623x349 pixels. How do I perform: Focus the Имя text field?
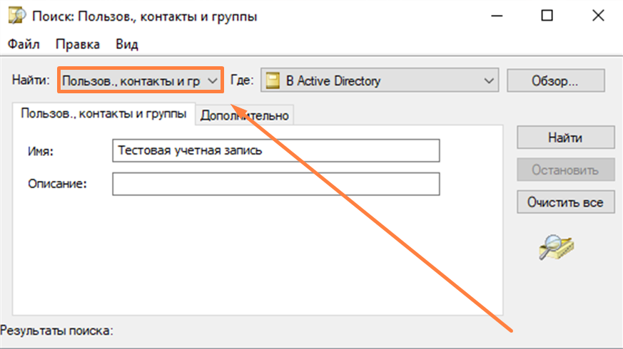point(275,150)
